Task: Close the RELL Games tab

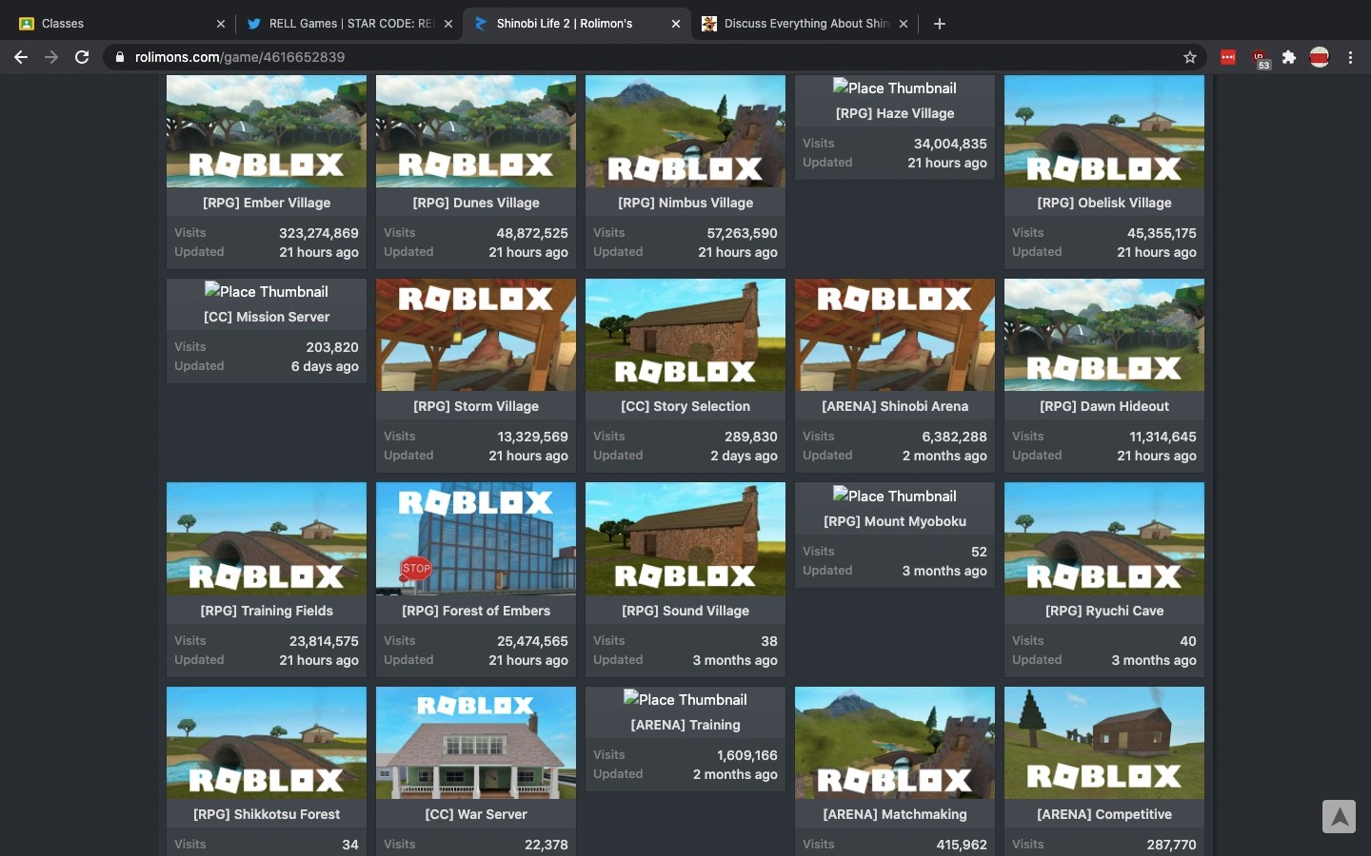Action: 448,24
